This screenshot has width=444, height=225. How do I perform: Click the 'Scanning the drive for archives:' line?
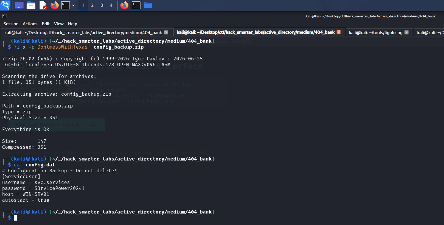49,77
